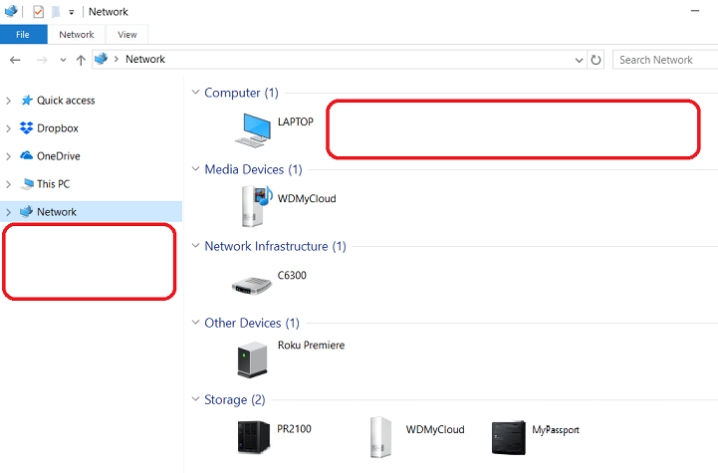Open the MyPassport storage icon
The width and height of the screenshot is (718, 473).
click(508, 438)
